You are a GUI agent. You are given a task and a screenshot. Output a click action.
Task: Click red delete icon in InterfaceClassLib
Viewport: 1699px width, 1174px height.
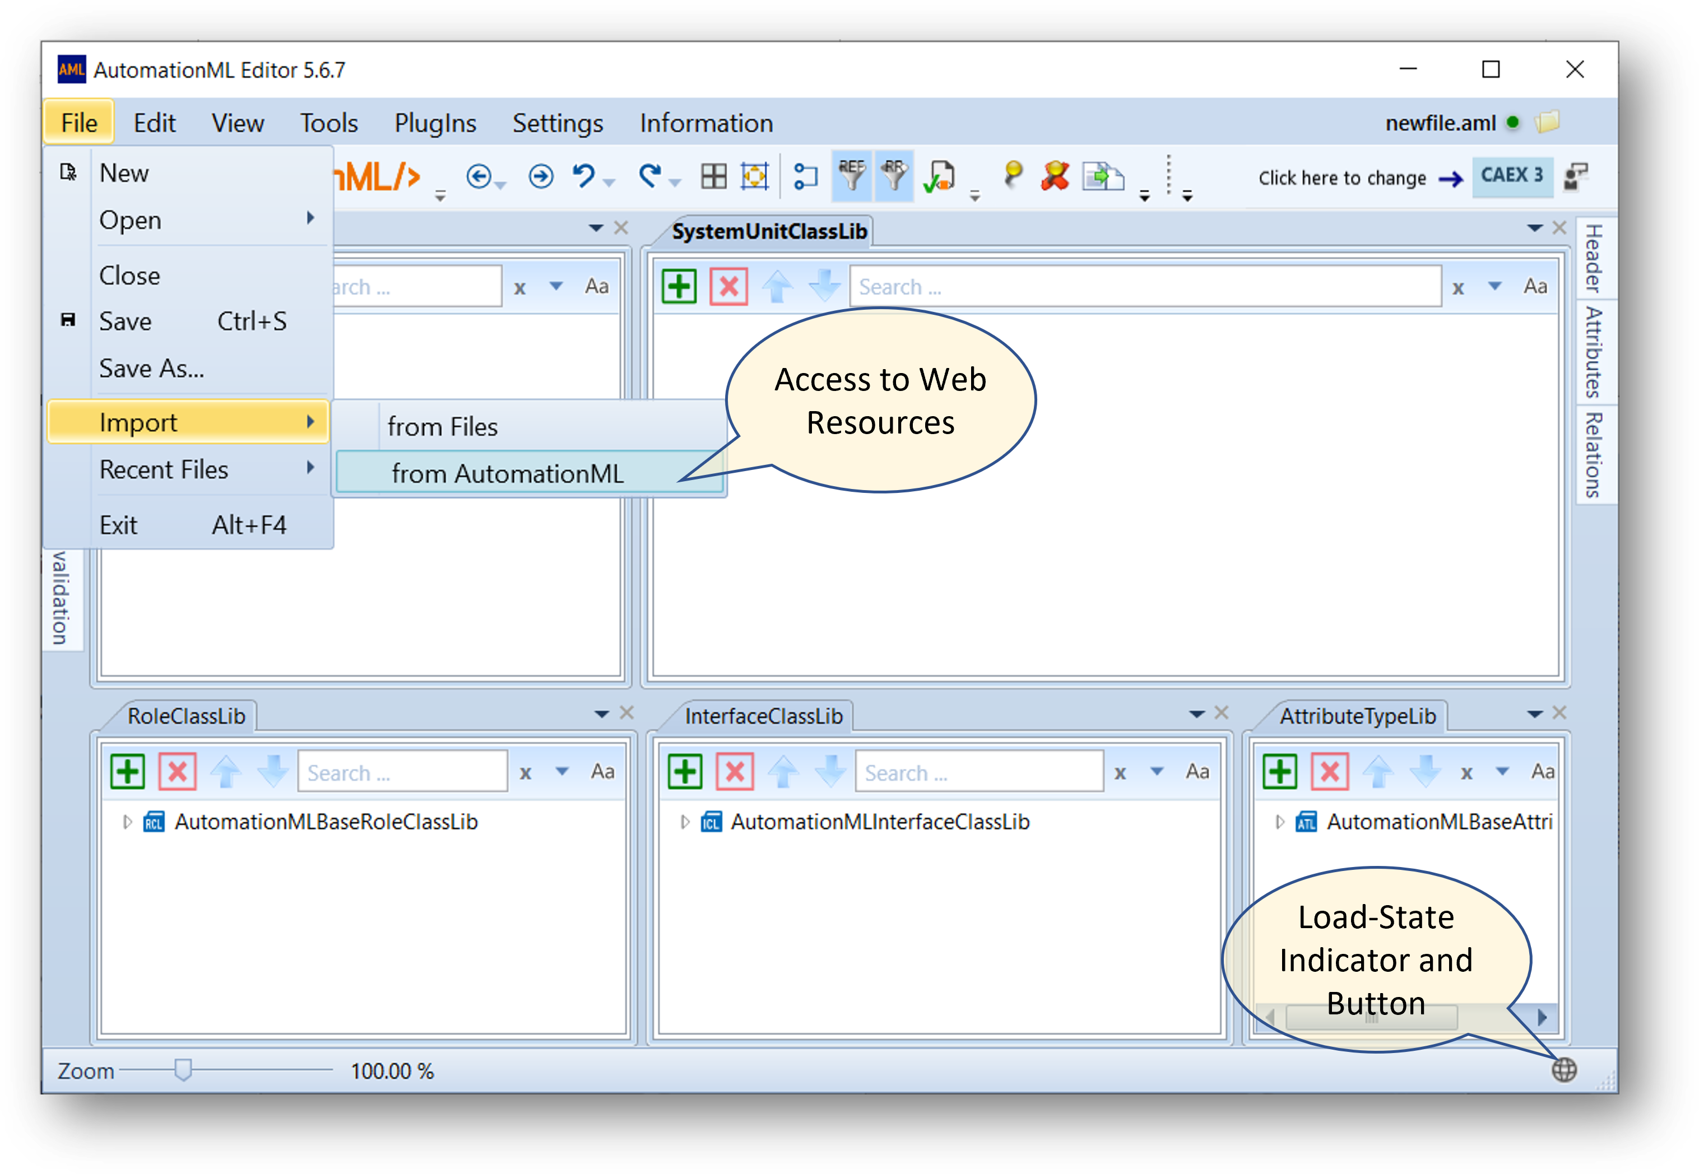pos(735,772)
